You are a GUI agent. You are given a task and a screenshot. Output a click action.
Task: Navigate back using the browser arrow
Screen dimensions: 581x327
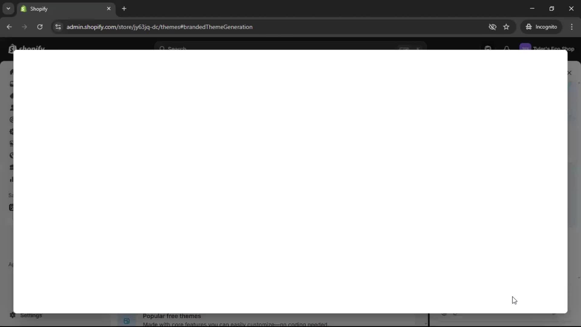point(9,27)
